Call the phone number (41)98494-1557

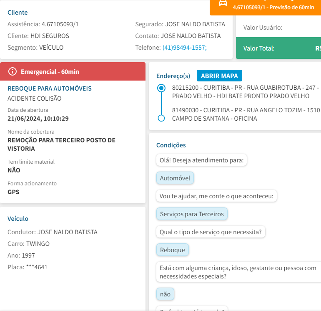point(184,48)
